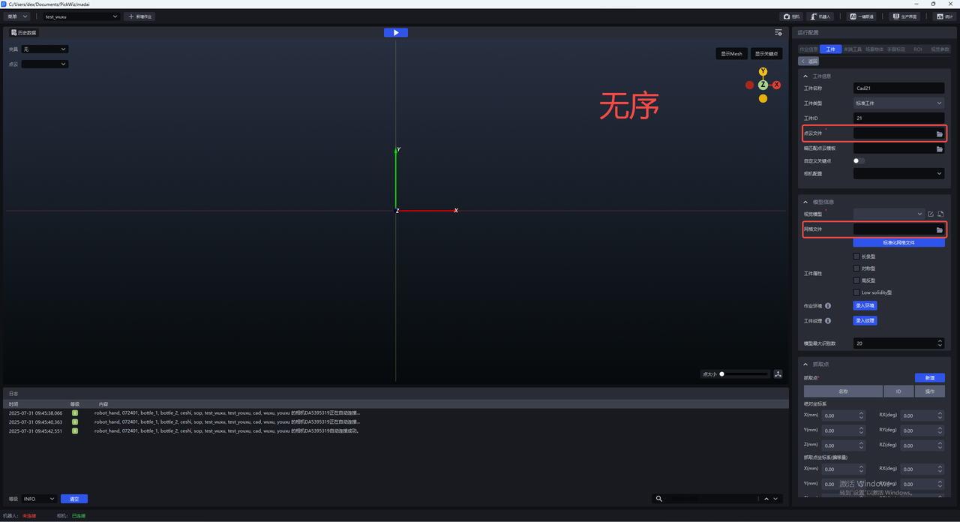960x522 pixels.
Task: Click the fit-view icon at viewport bottom right
Action: point(778,373)
